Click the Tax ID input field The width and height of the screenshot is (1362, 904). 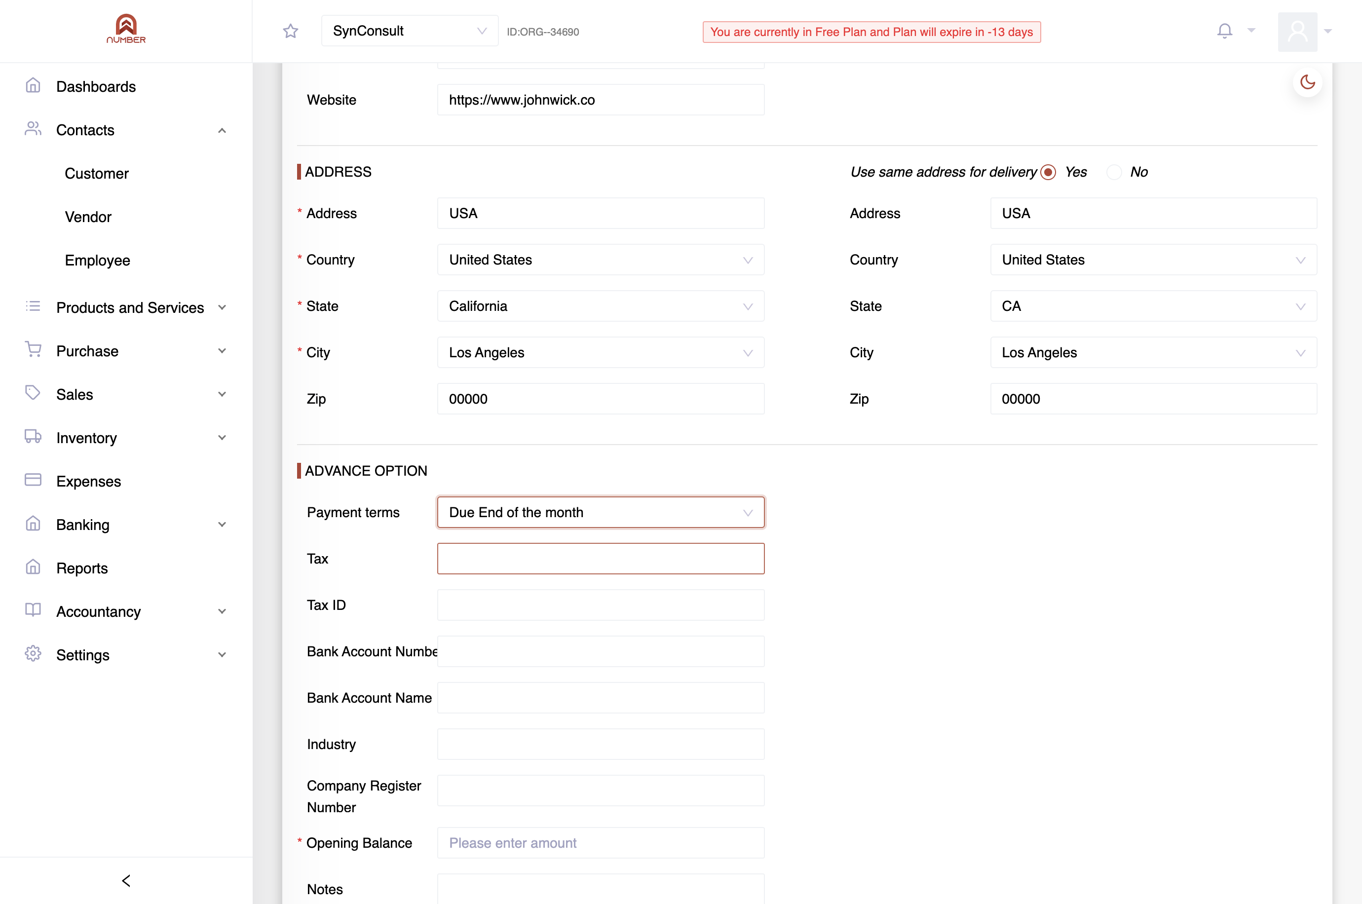pyautogui.click(x=601, y=605)
